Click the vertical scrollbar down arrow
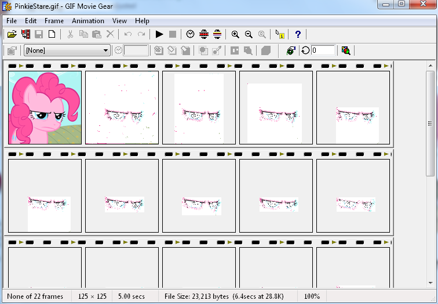The height and width of the screenshot is (304, 438). pos(430,283)
